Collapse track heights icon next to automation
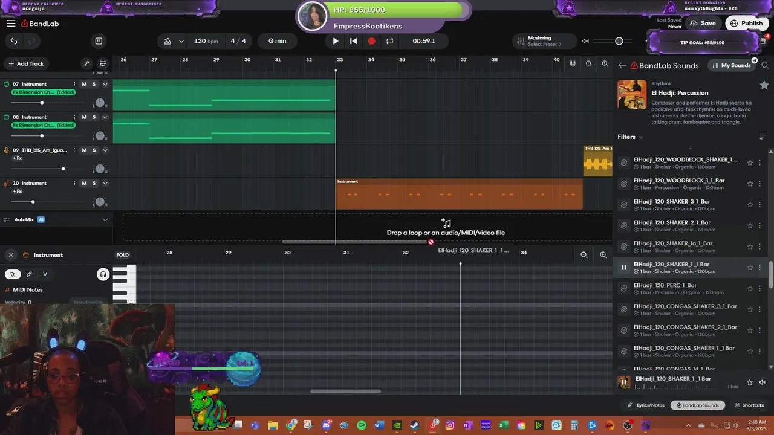The height and width of the screenshot is (435, 774). (103, 63)
